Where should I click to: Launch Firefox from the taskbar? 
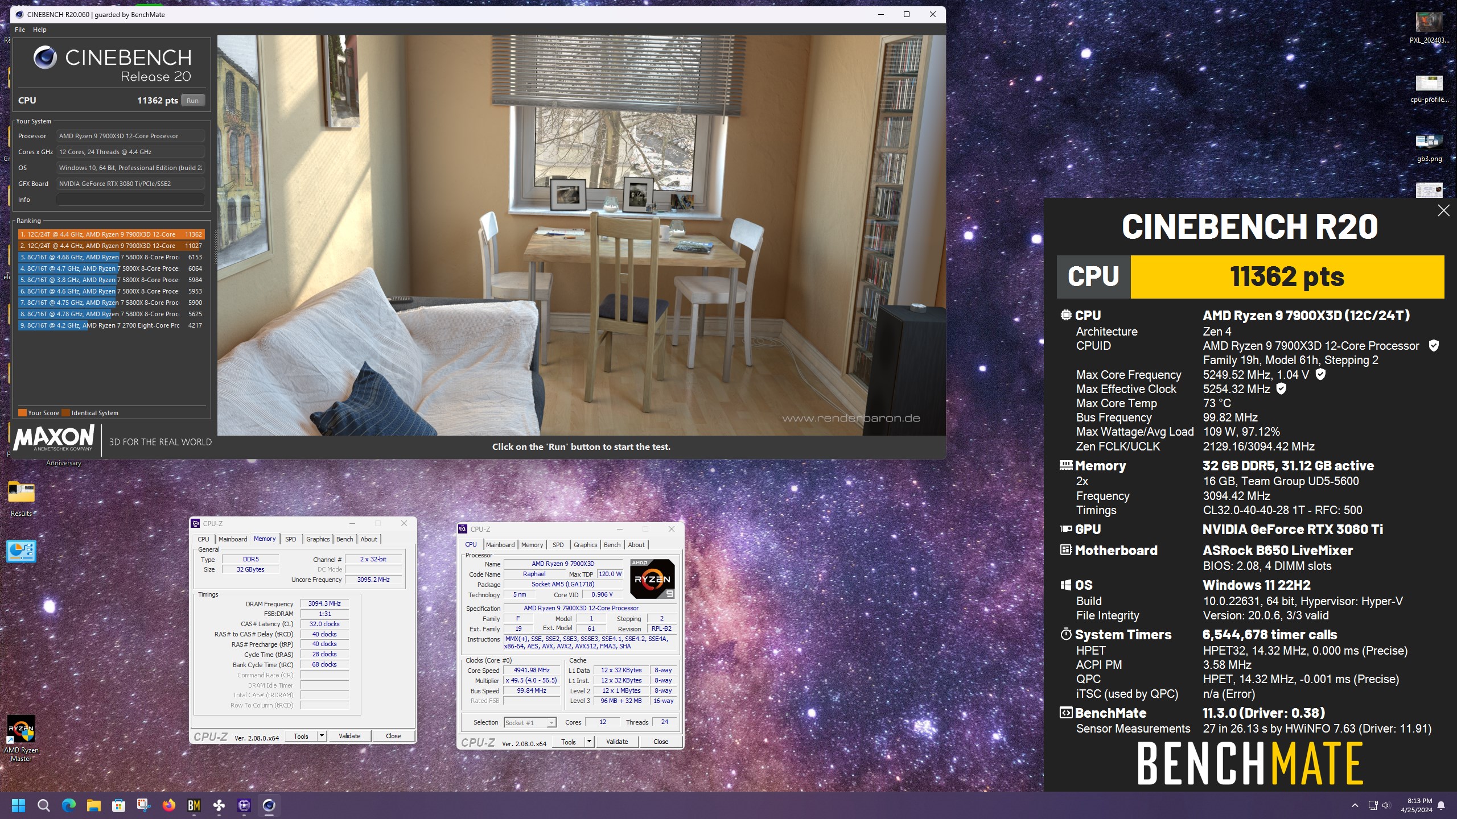click(x=169, y=805)
